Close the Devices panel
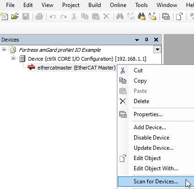Viewport: 194px width, 189px height. [156, 40]
